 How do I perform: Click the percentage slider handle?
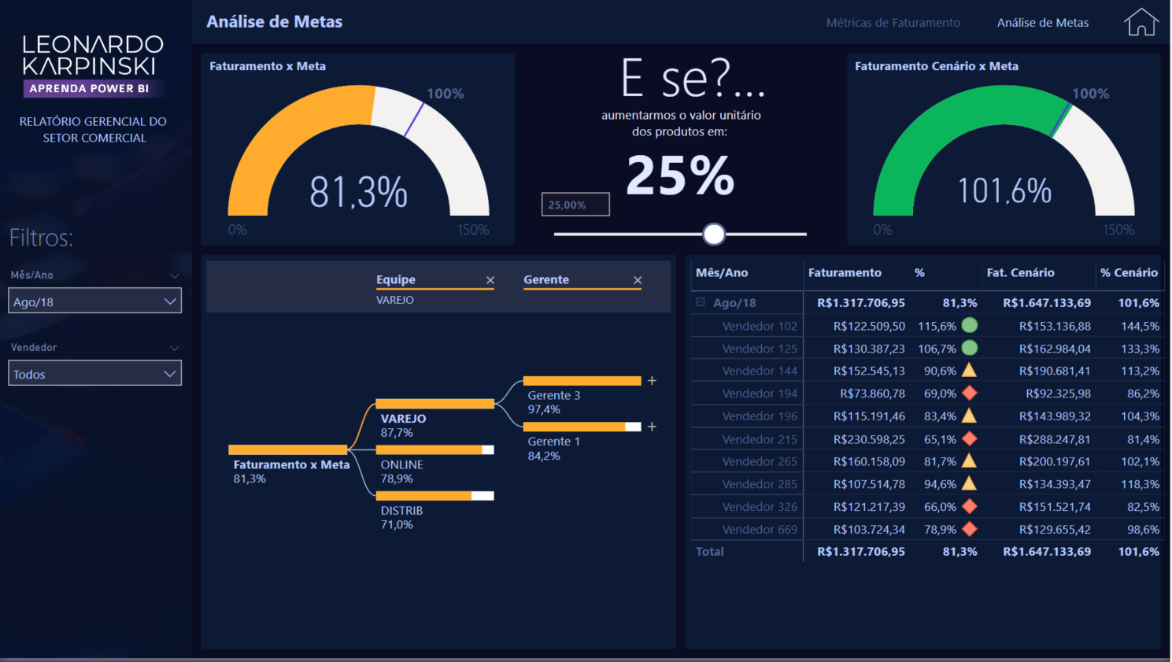click(x=714, y=234)
